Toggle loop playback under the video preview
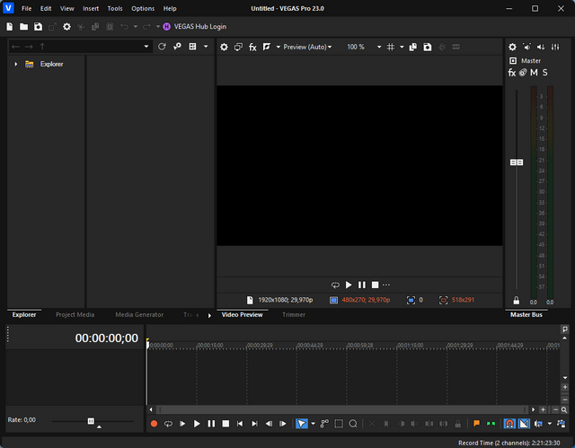 pos(335,285)
